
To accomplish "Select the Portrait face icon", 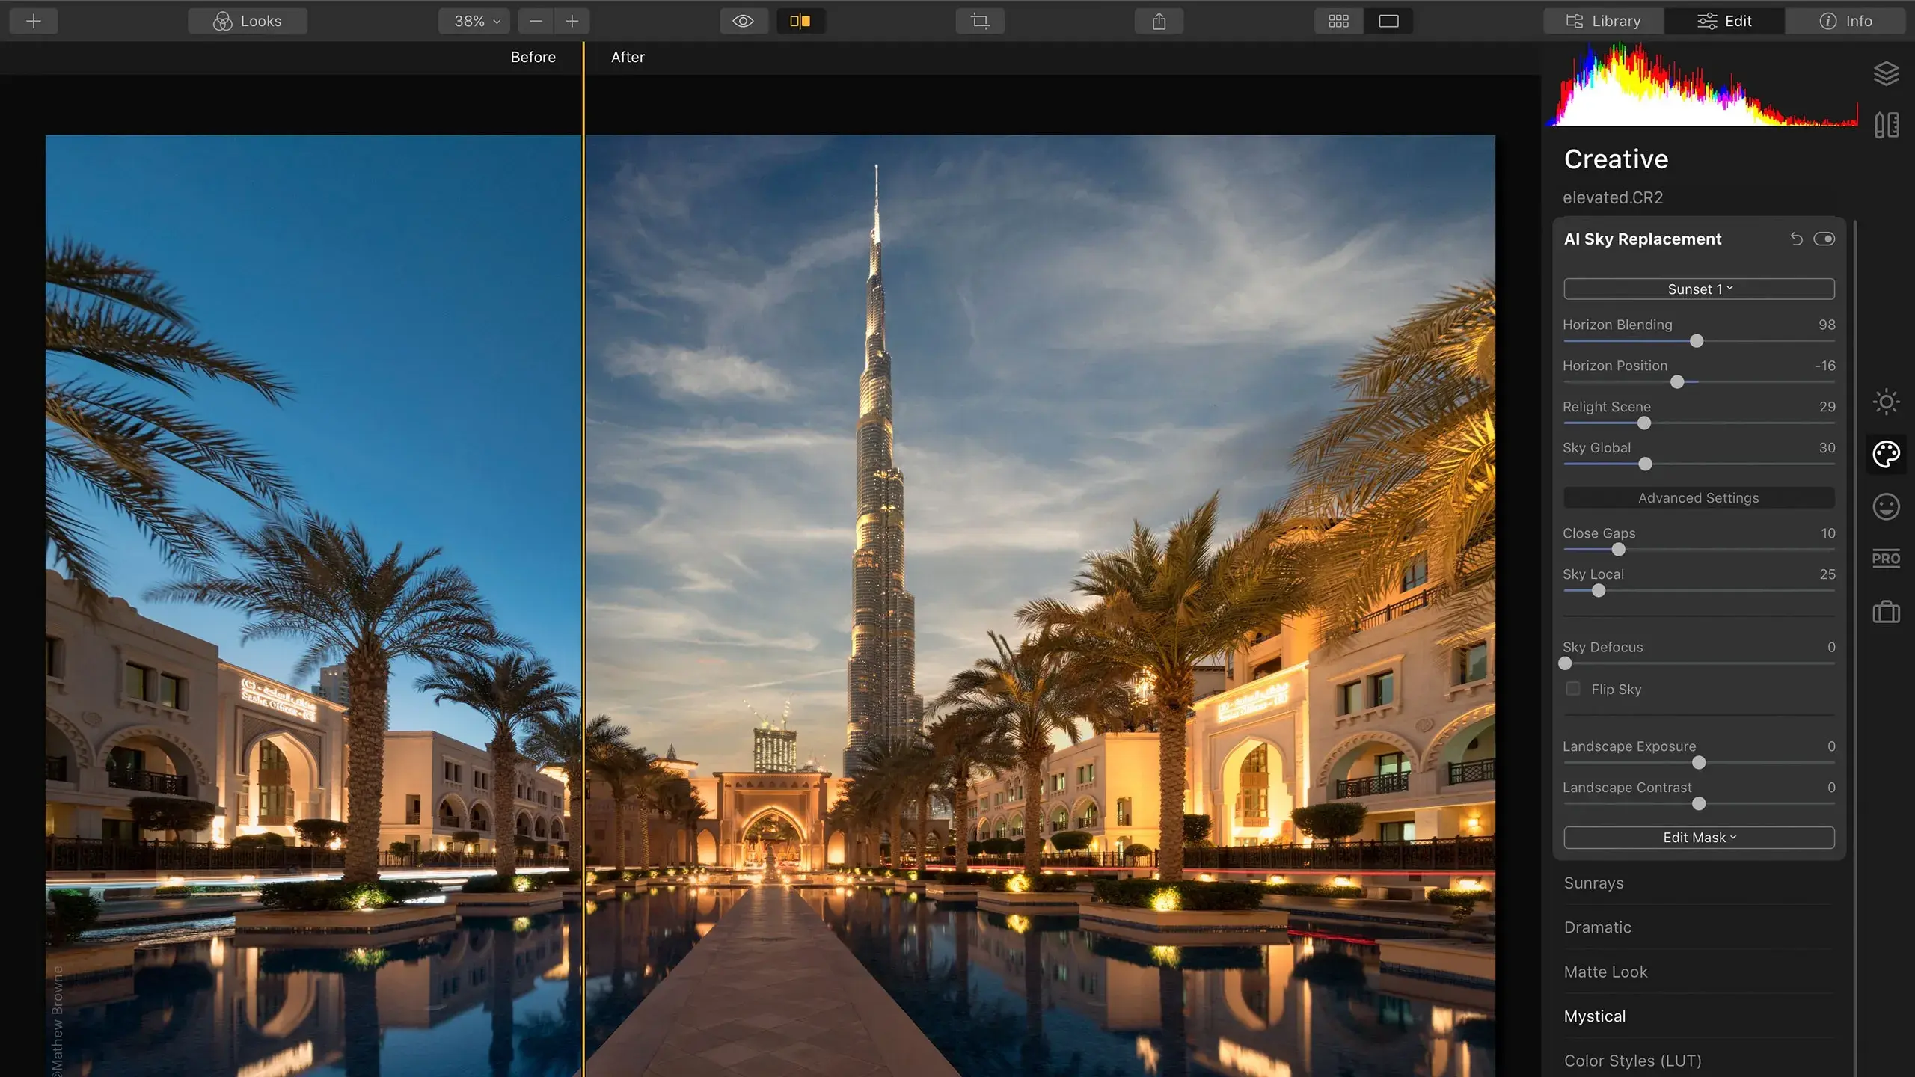I will coord(1886,507).
